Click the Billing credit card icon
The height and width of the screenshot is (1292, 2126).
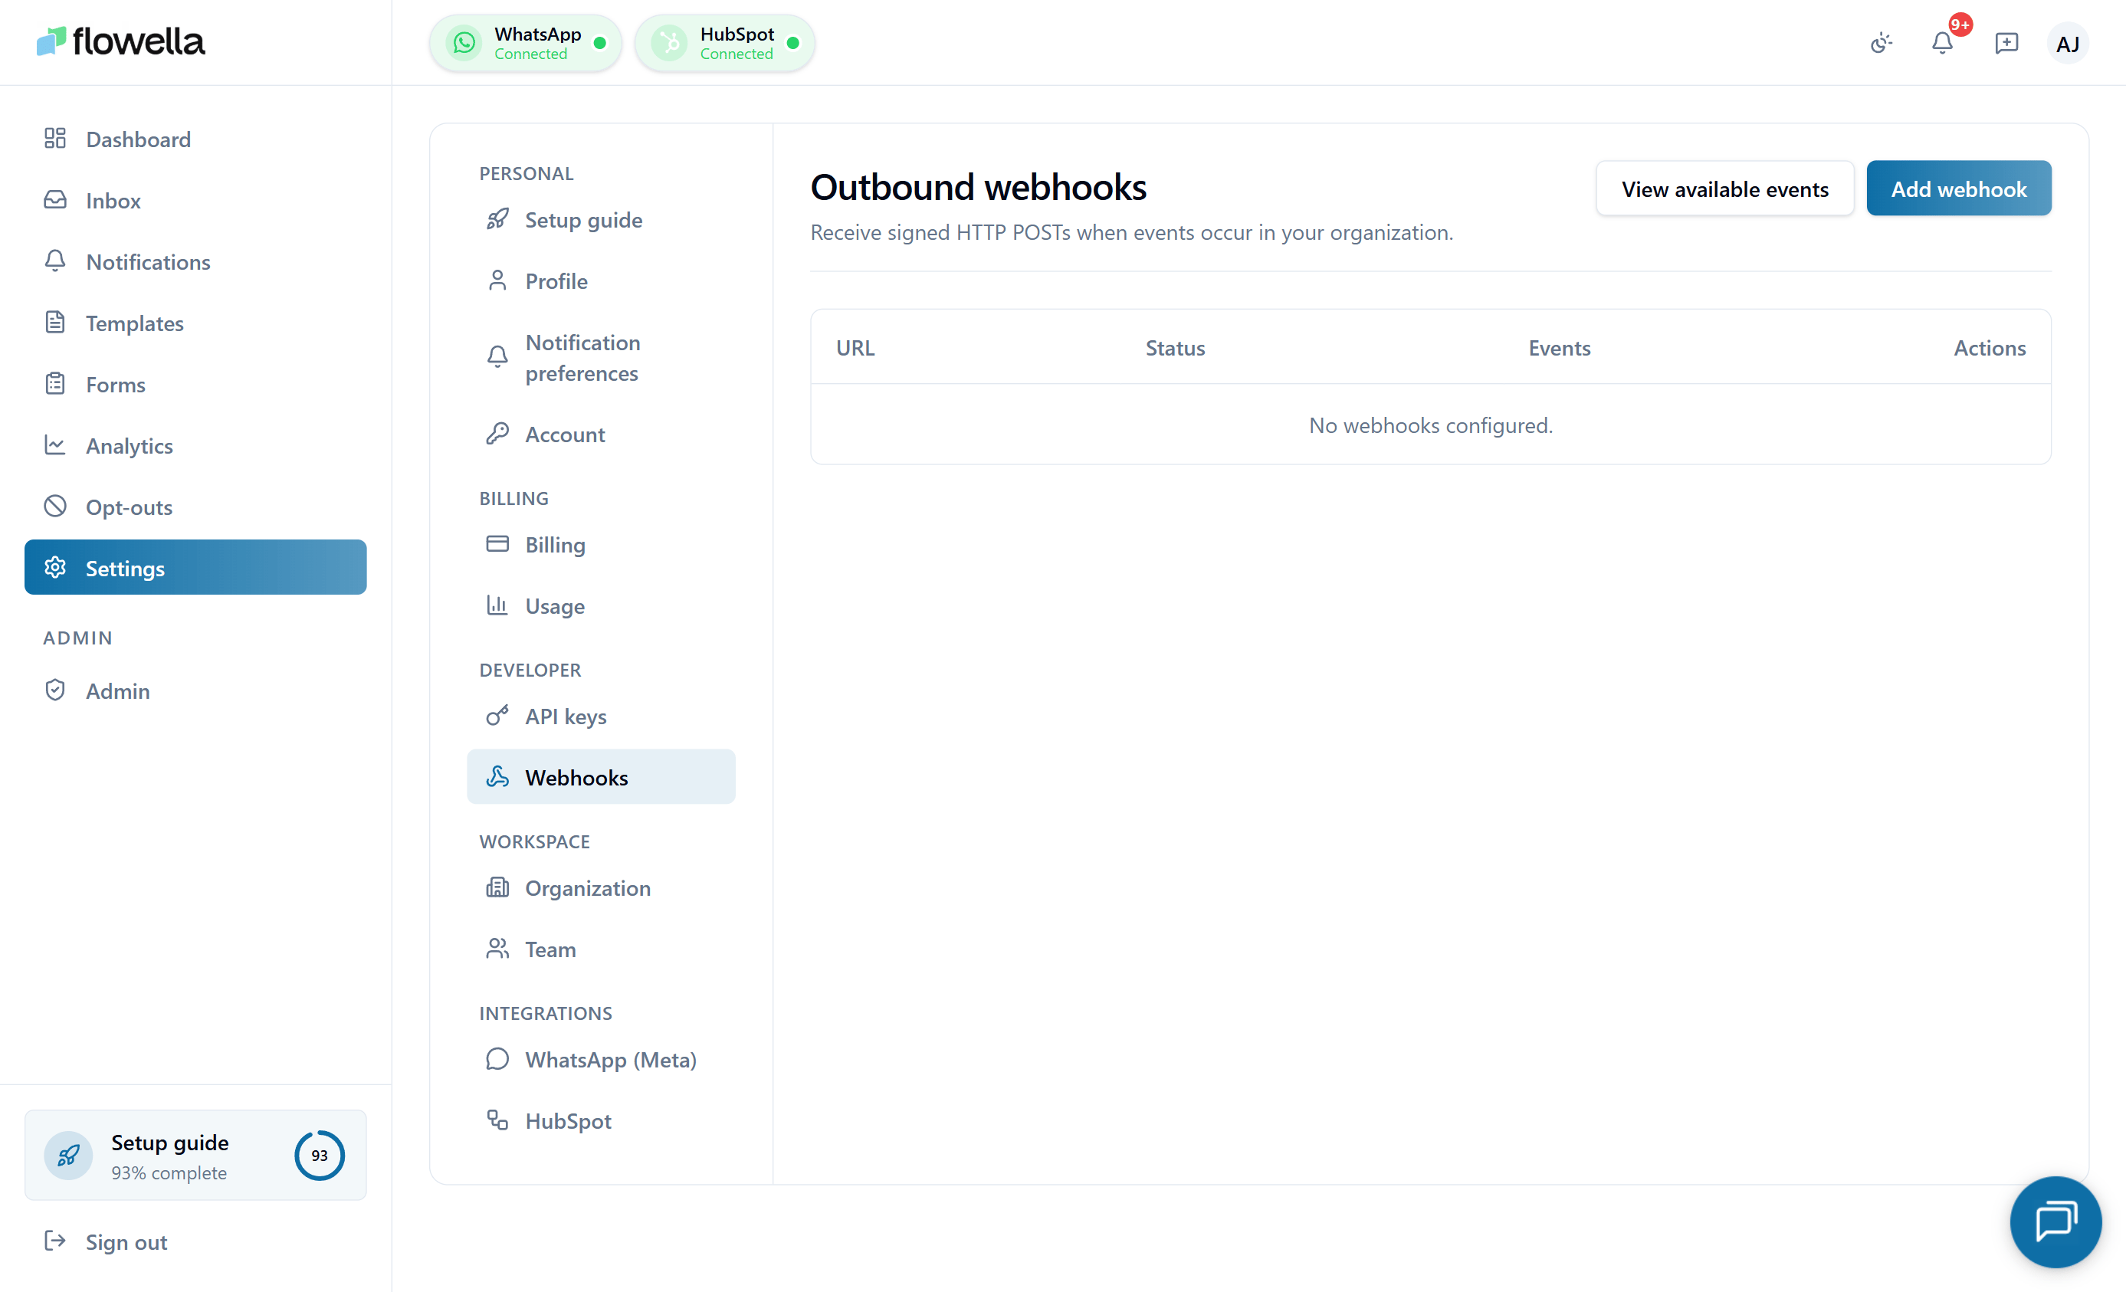(497, 544)
